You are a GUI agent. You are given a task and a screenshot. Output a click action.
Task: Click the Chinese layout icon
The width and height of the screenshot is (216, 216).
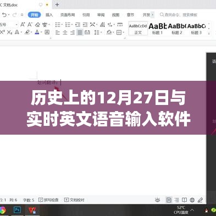point(92,25)
